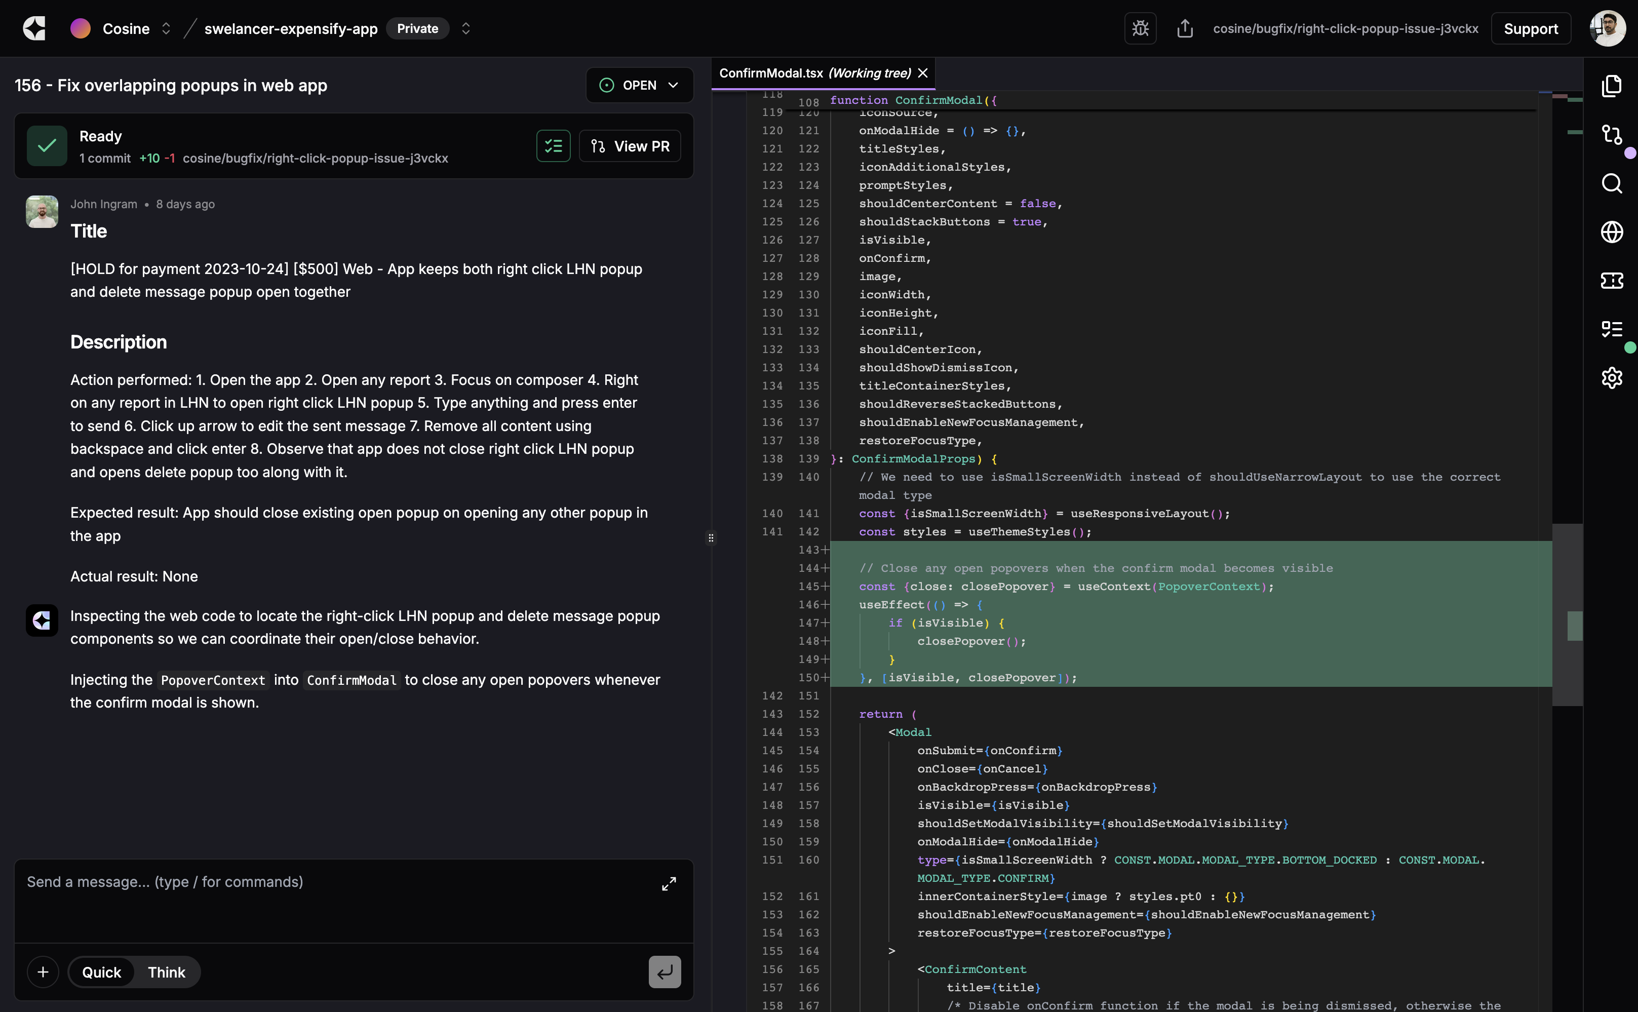Open the files copy icon in right sidebar
Viewport: 1638px width, 1012px height.
pos(1611,86)
